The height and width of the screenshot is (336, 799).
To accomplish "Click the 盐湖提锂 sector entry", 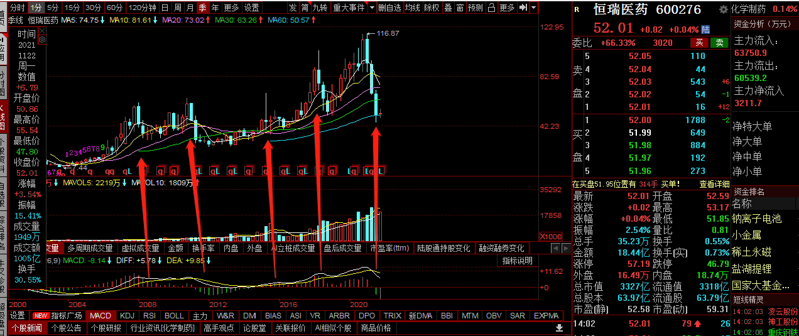I will click(x=751, y=269).
